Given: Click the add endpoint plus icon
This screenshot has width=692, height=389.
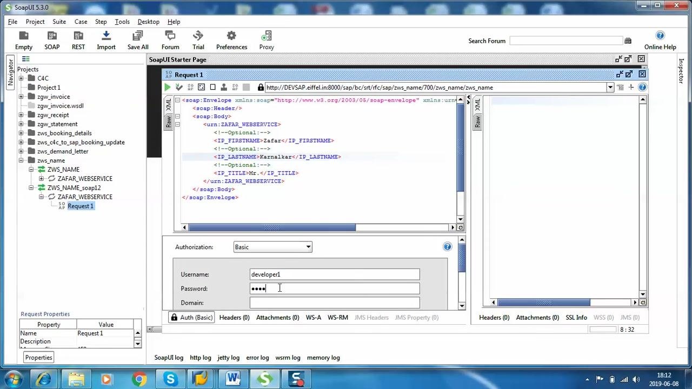Looking at the screenshot, I should click(x=631, y=87).
